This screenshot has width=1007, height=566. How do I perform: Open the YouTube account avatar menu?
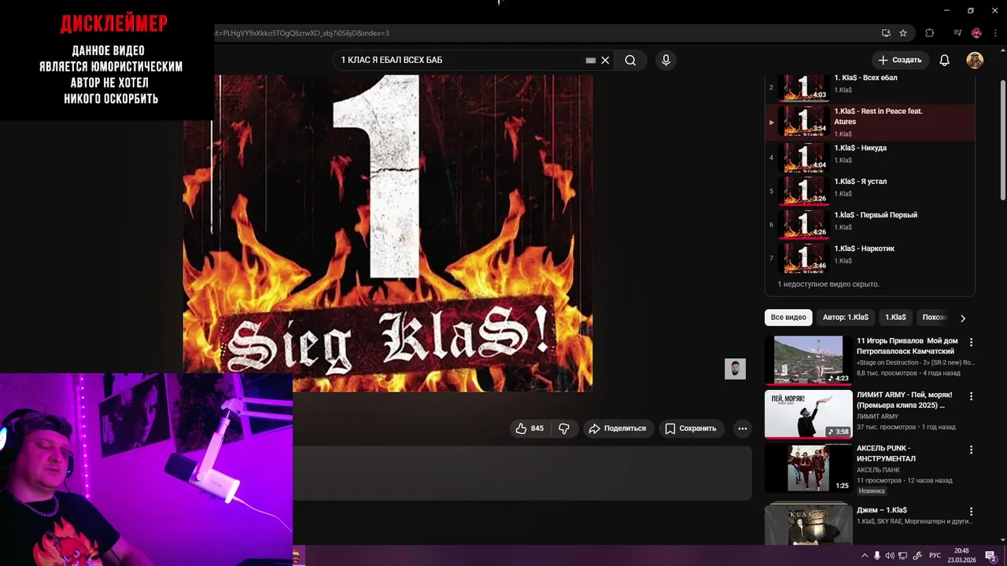point(975,61)
